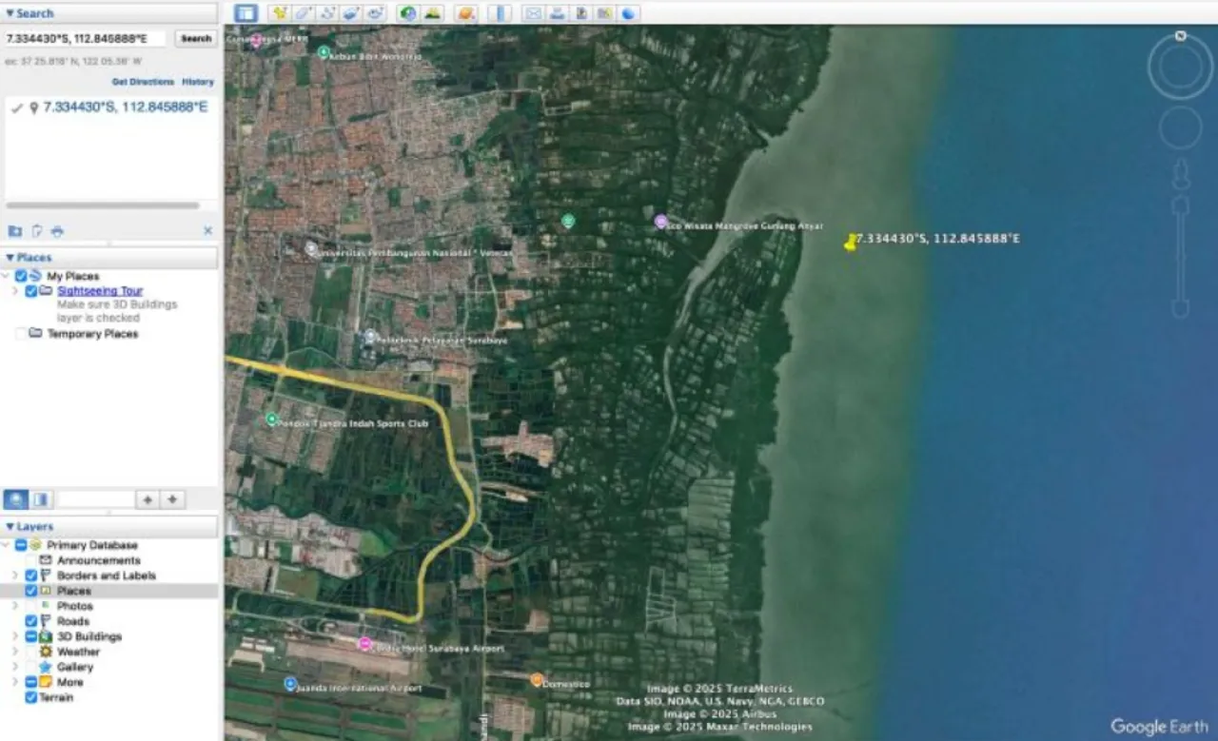Select the 7.334430°S search result entry
Screen dimensions: 1218x741
click(x=126, y=107)
